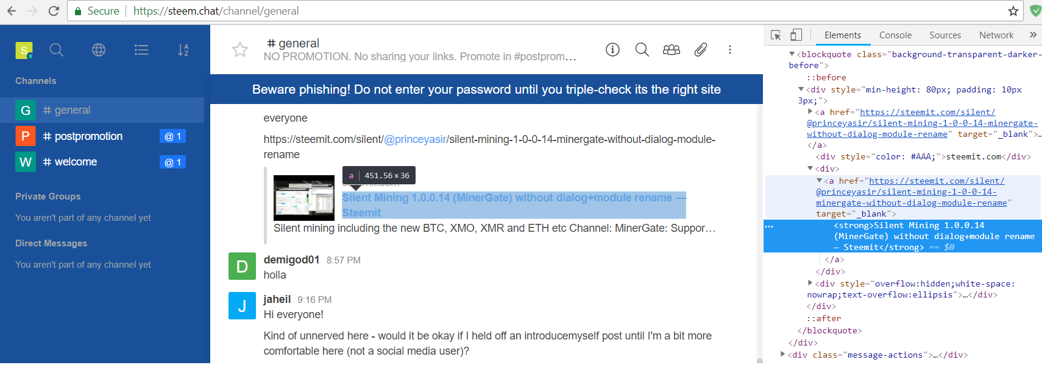This screenshot has height=365, width=1042.
Task: Open the room info icon
Action: (612, 49)
